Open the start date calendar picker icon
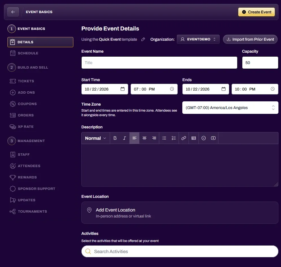 click(x=123, y=89)
